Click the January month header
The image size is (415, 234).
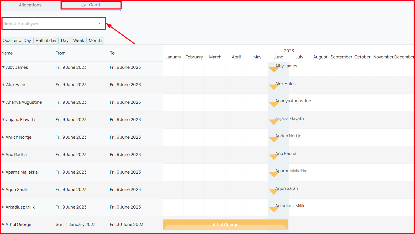[173, 57]
